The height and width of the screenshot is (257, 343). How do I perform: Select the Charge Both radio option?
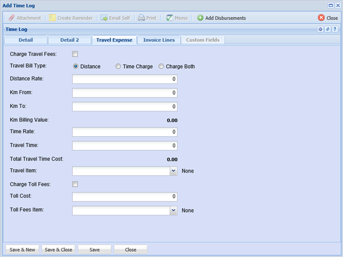(161, 66)
